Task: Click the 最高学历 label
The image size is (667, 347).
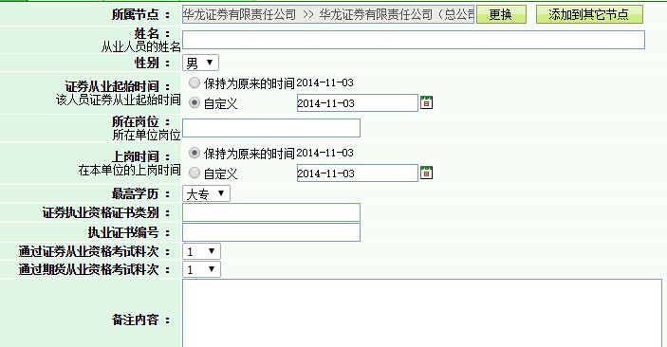Action: pos(140,194)
